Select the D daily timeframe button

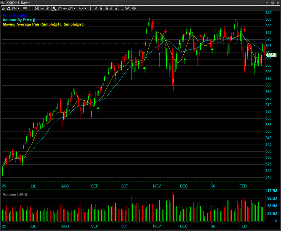[122, 8]
